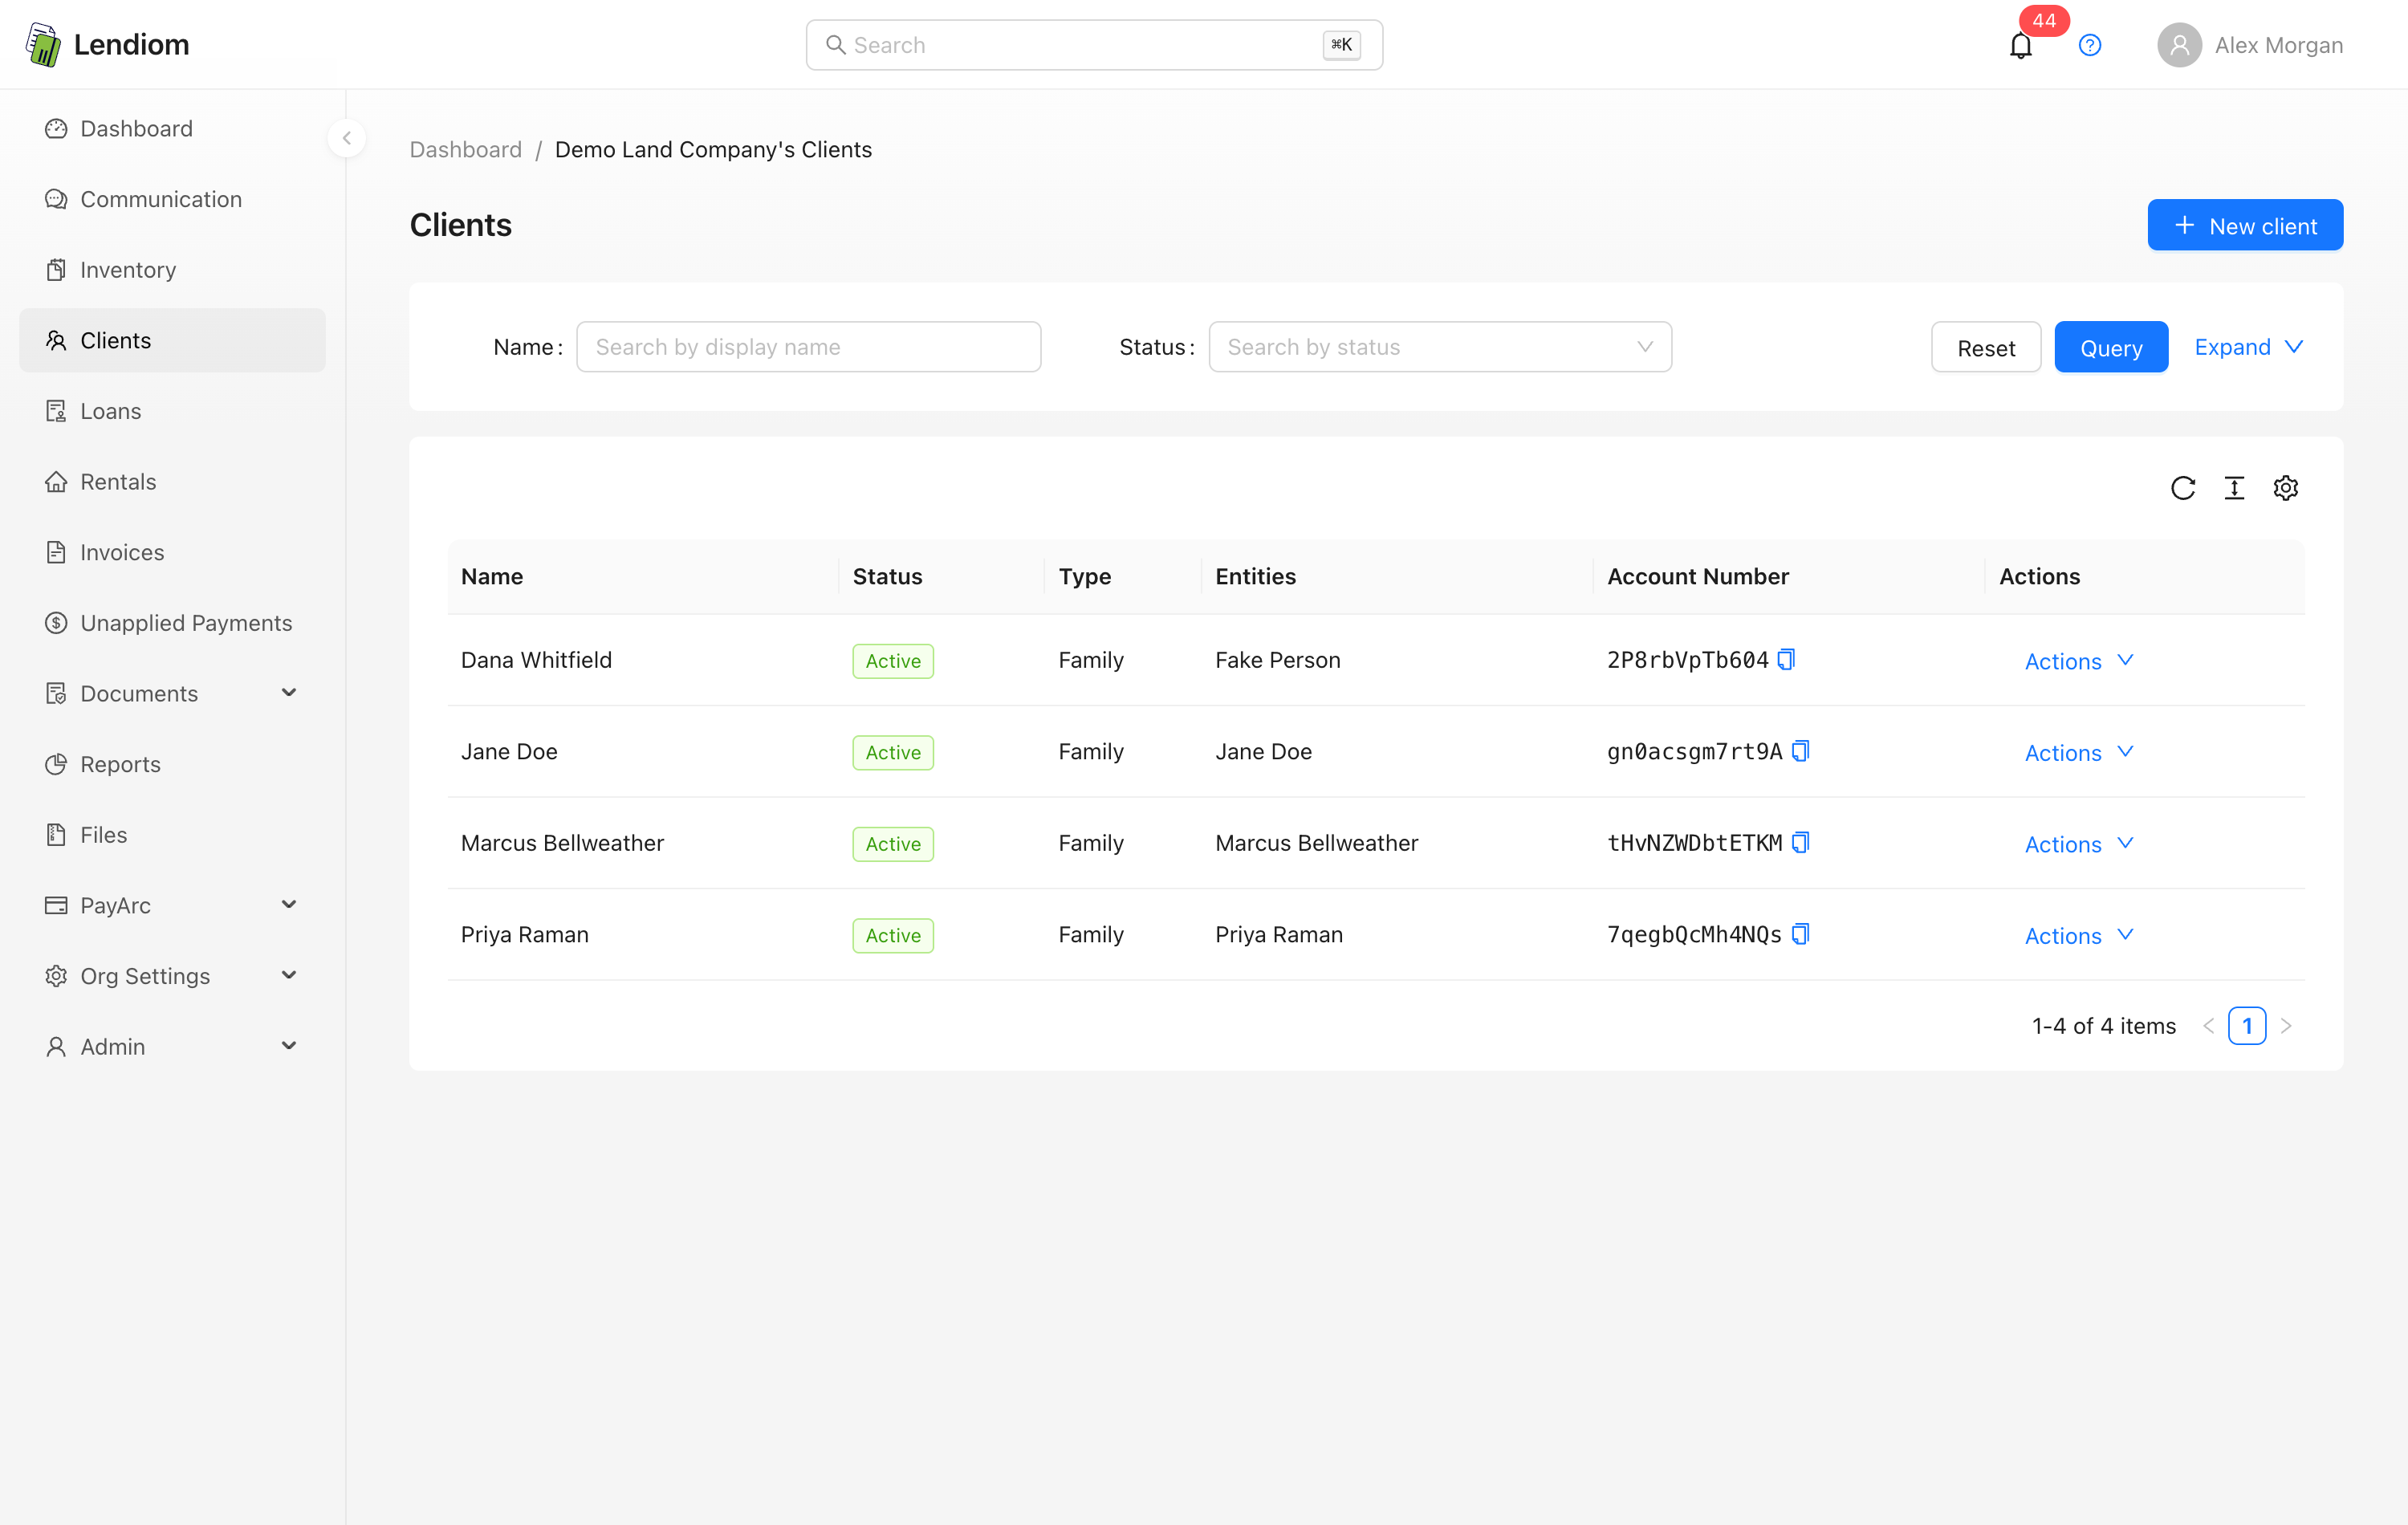Open Files in the sidebar
This screenshot has width=2408, height=1525.
pyautogui.click(x=172, y=835)
